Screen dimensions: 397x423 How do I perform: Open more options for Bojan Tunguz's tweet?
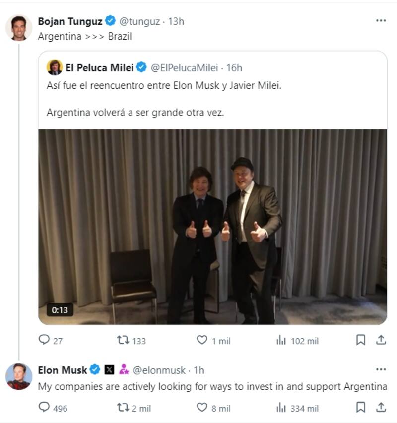tap(381, 21)
